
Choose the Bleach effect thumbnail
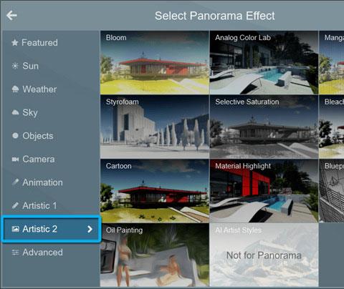[x=332, y=127]
